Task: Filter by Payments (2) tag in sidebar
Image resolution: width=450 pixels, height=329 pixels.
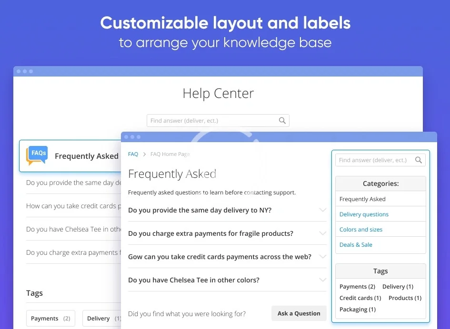Action: coord(357,287)
